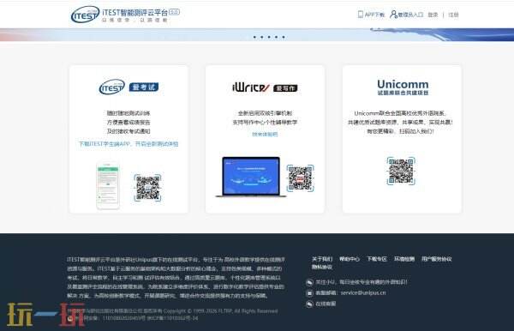Open the 环境检测 footer link
The image size is (514, 331).
click(x=404, y=259)
